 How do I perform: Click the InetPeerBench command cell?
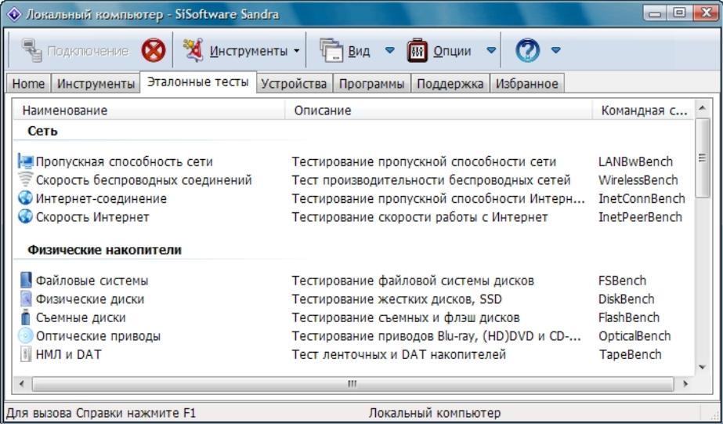point(640,217)
